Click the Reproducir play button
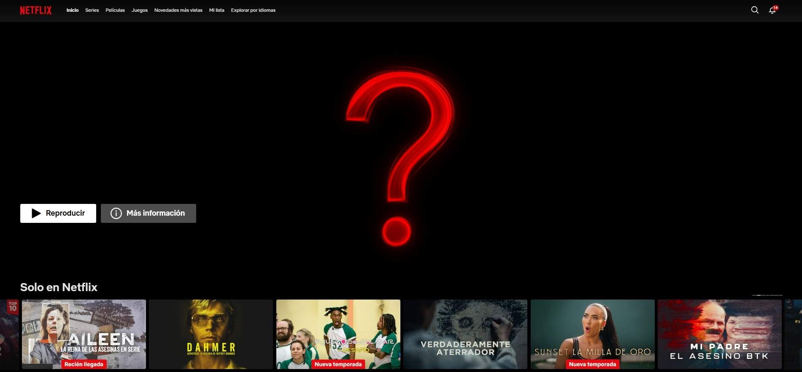Viewport: 802px width, 372px height. tap(58, 213)
